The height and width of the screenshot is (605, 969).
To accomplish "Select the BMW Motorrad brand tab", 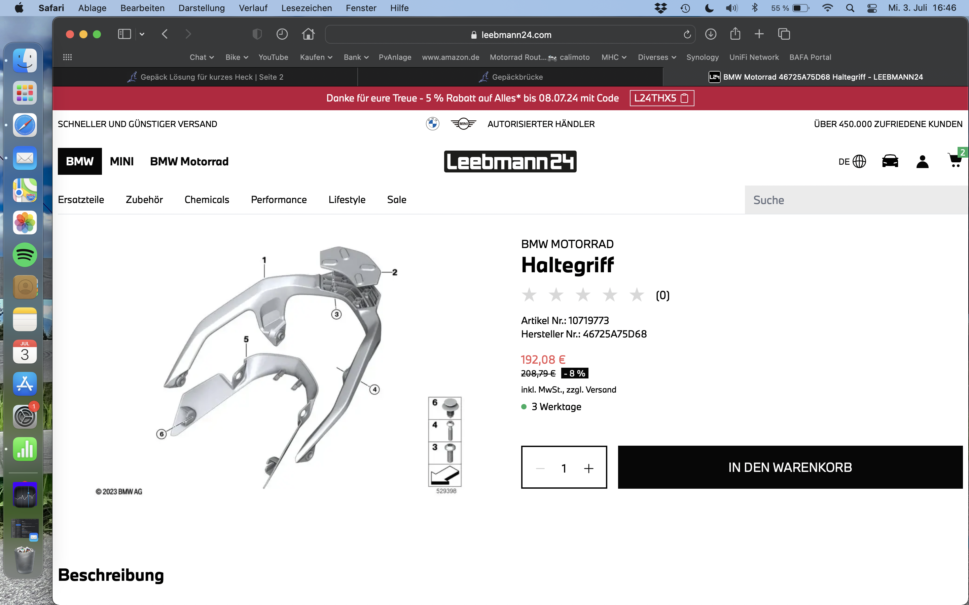I will coord(189,161).
